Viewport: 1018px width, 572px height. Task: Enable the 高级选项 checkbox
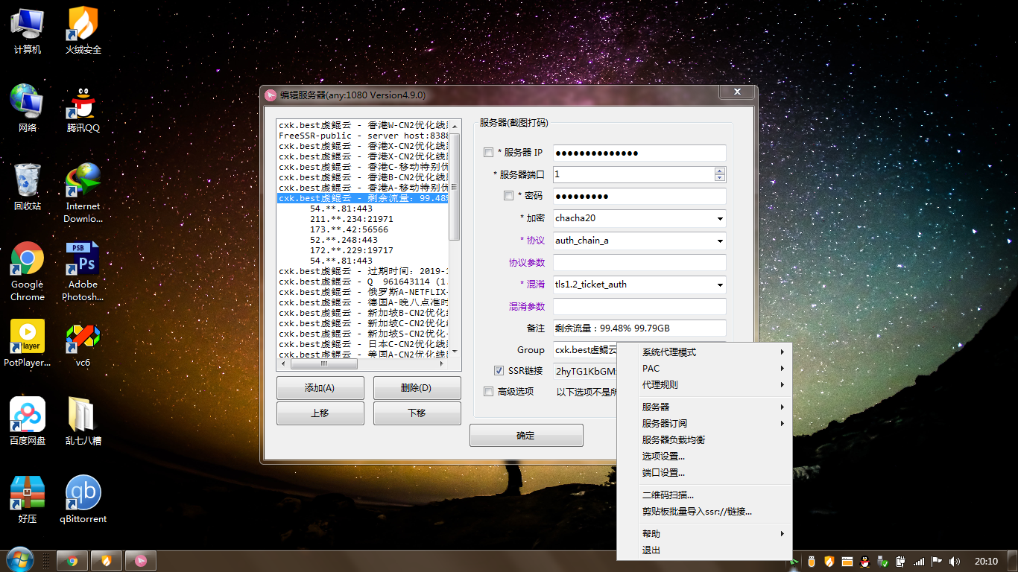pyautogui.click(x=488, y=392)
